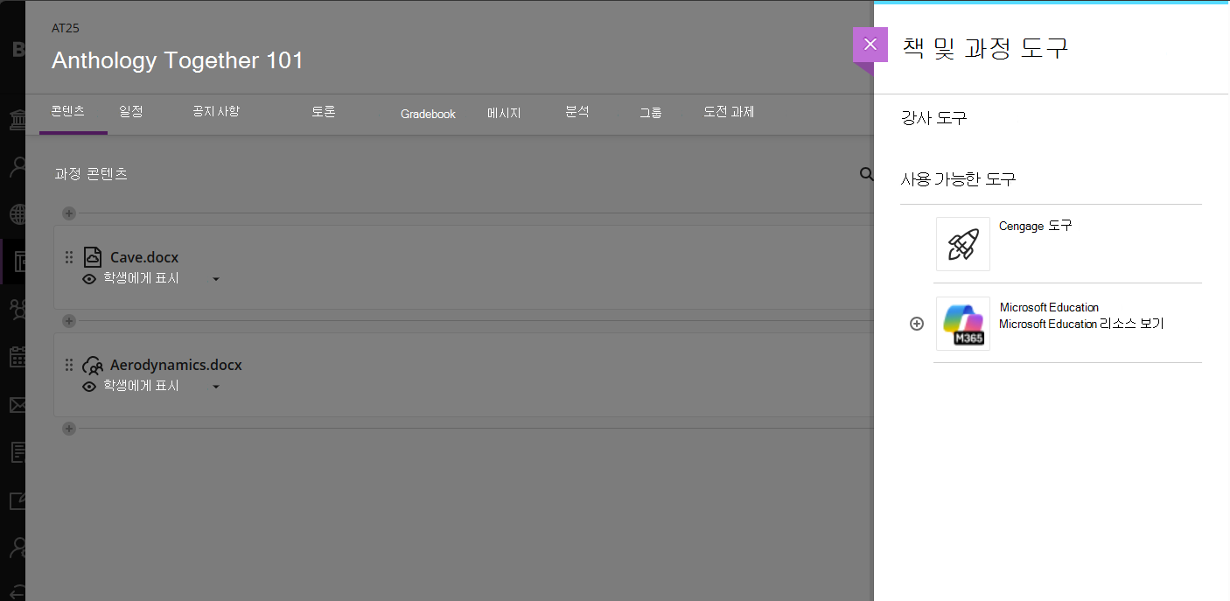Open the envelope messages icon in sidebar
1230x601 pixels.
17,405
